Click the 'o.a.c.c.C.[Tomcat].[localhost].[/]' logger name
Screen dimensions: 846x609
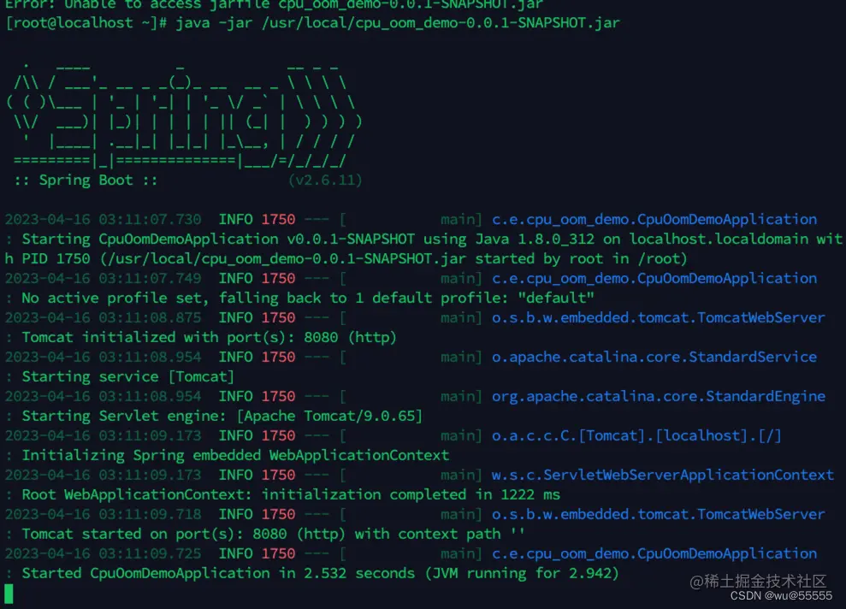tap(636, 436)
